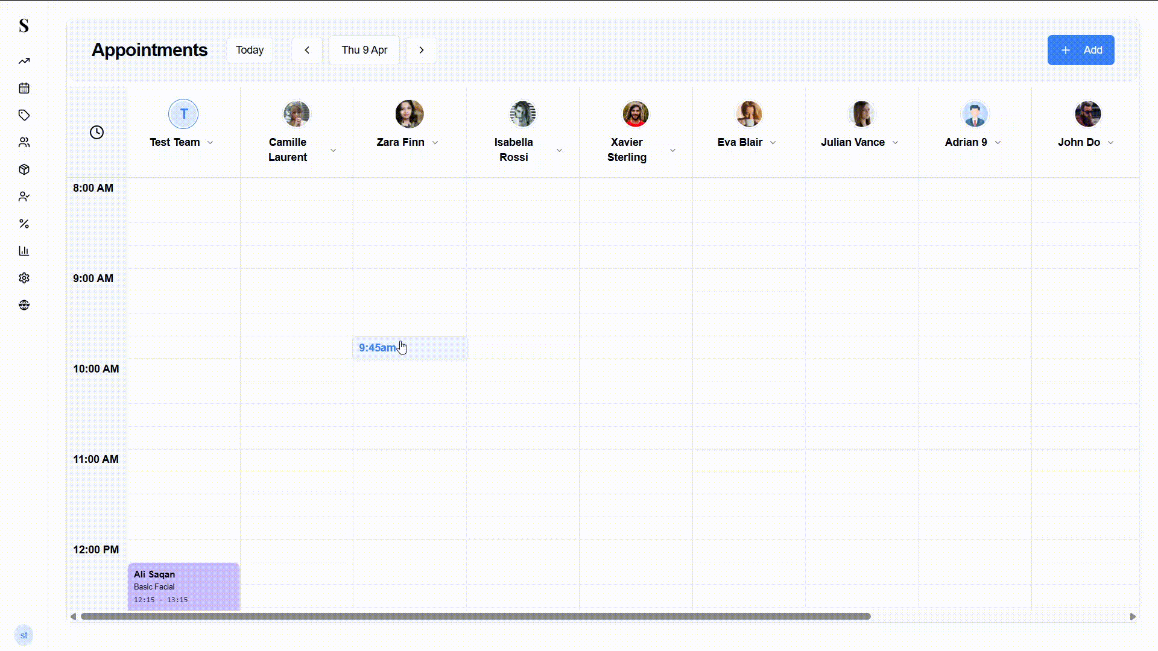Open the discounts percent icon in sidebar

[24, 224]
